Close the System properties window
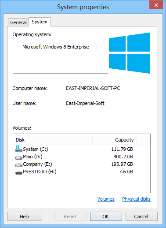The height and width of the screenshot is (228, 166). 156,5
